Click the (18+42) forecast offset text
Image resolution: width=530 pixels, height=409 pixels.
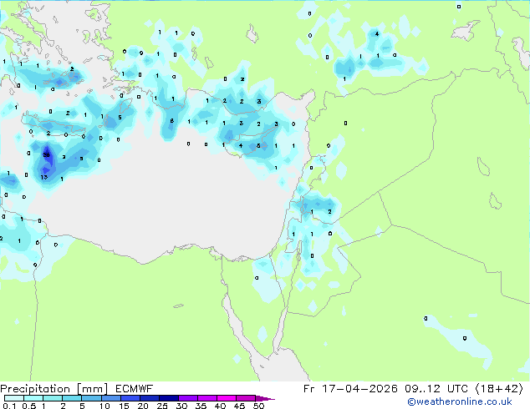(x=499, y=389)
